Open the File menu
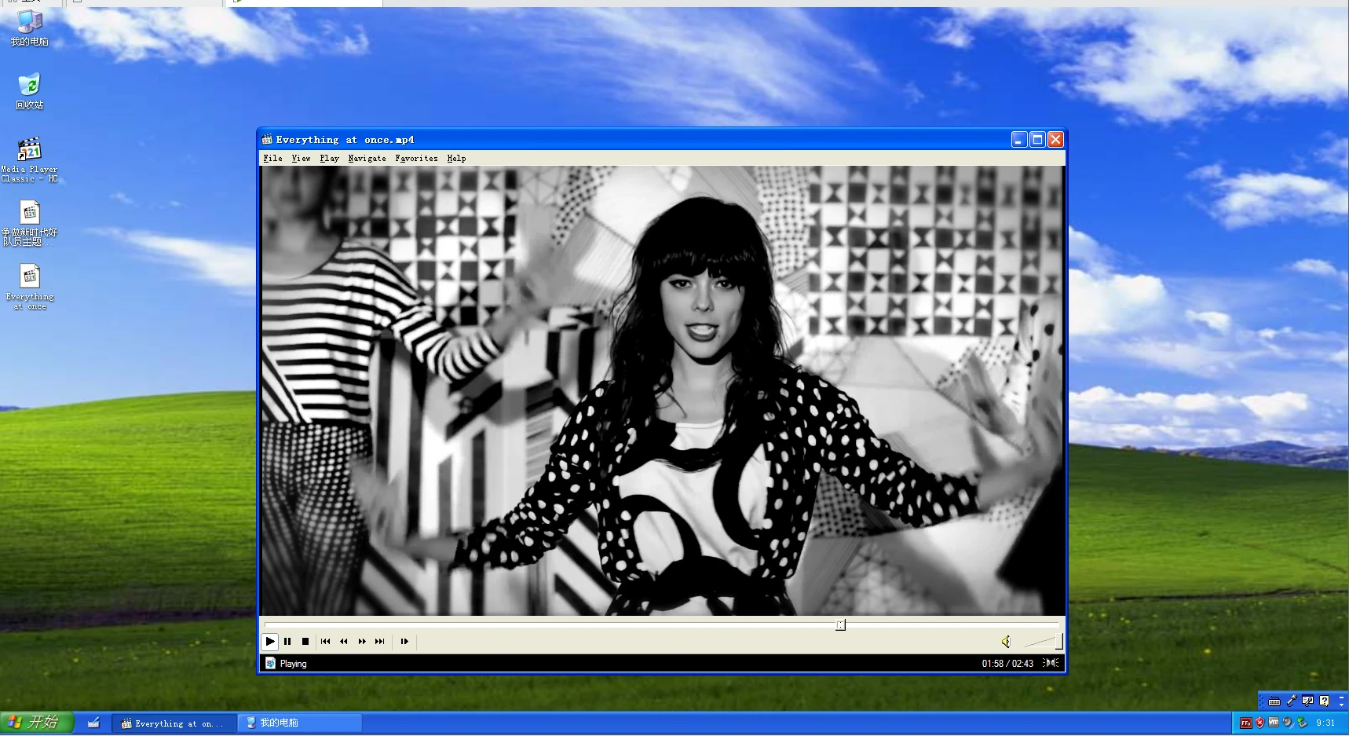 [x=272, y=159]
